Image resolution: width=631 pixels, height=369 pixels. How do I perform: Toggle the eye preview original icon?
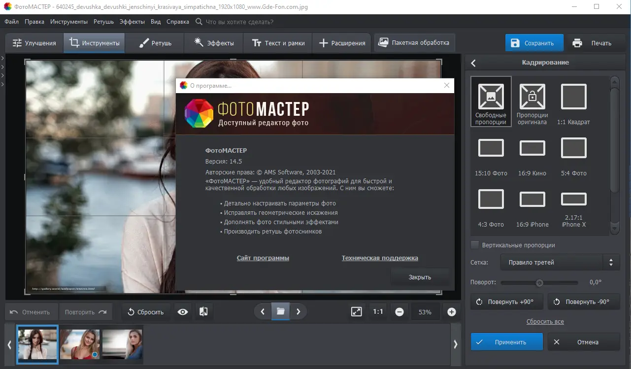[183, 312]
